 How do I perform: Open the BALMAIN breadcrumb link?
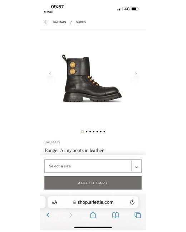coord(59,22)
